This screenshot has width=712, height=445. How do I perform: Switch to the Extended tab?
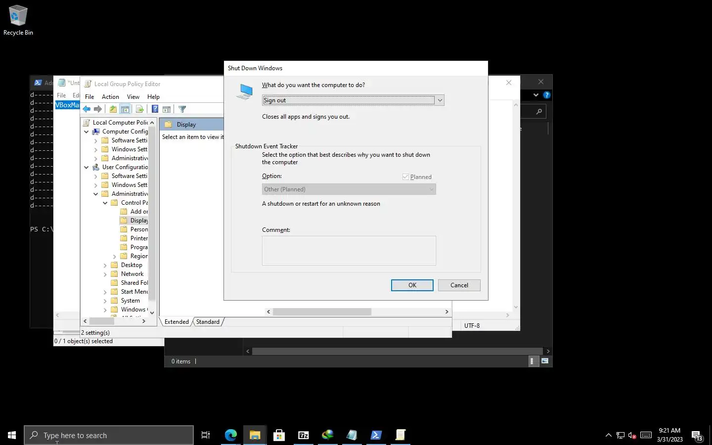click(177, 322)
